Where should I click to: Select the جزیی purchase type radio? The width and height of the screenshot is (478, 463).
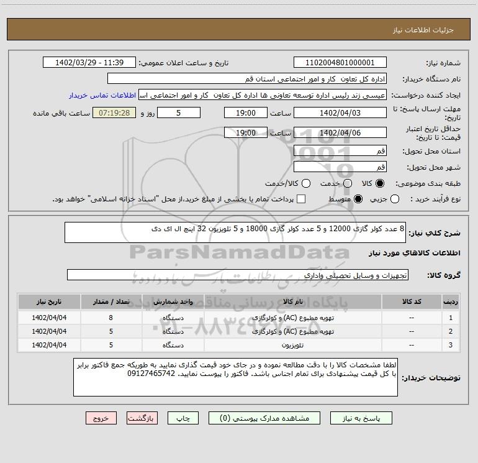click(394, 199)
